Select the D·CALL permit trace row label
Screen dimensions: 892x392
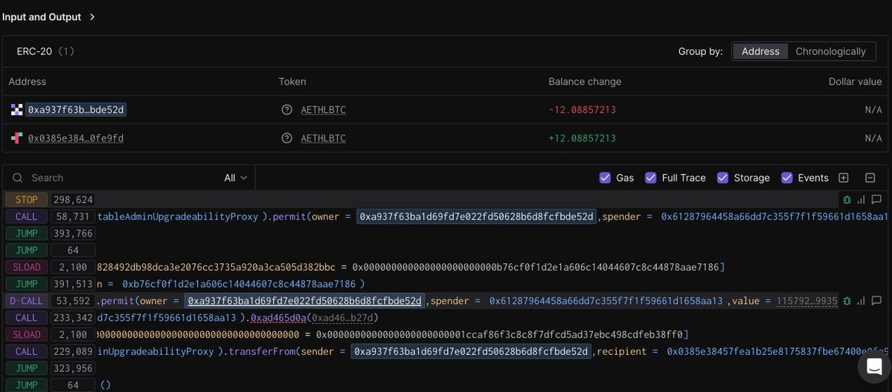tap(26, 301)
